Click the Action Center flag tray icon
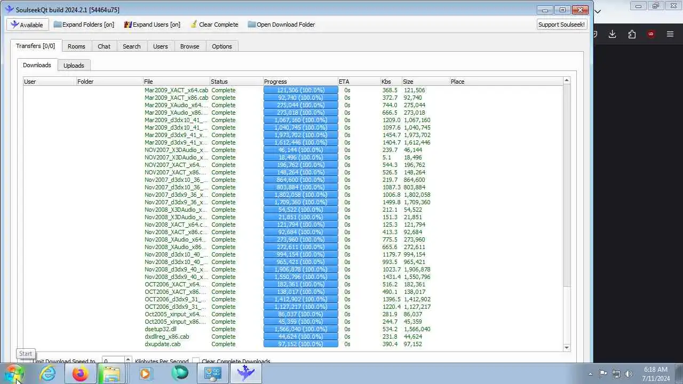This screenshot has height=384, width=683. point(603,374)
